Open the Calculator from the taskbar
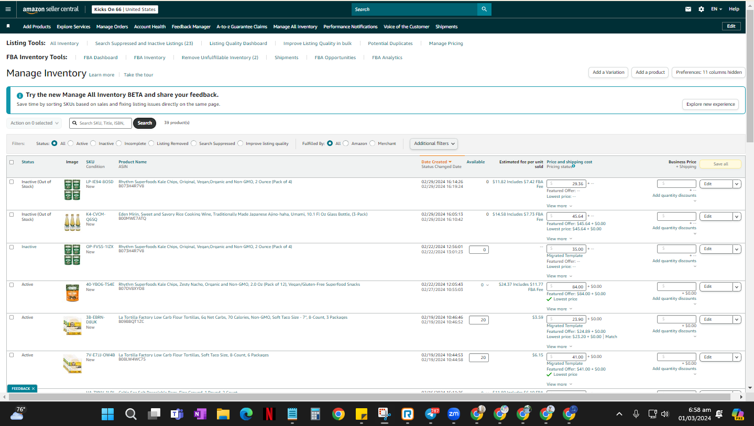Screen dimensions: 754x426 315,414
